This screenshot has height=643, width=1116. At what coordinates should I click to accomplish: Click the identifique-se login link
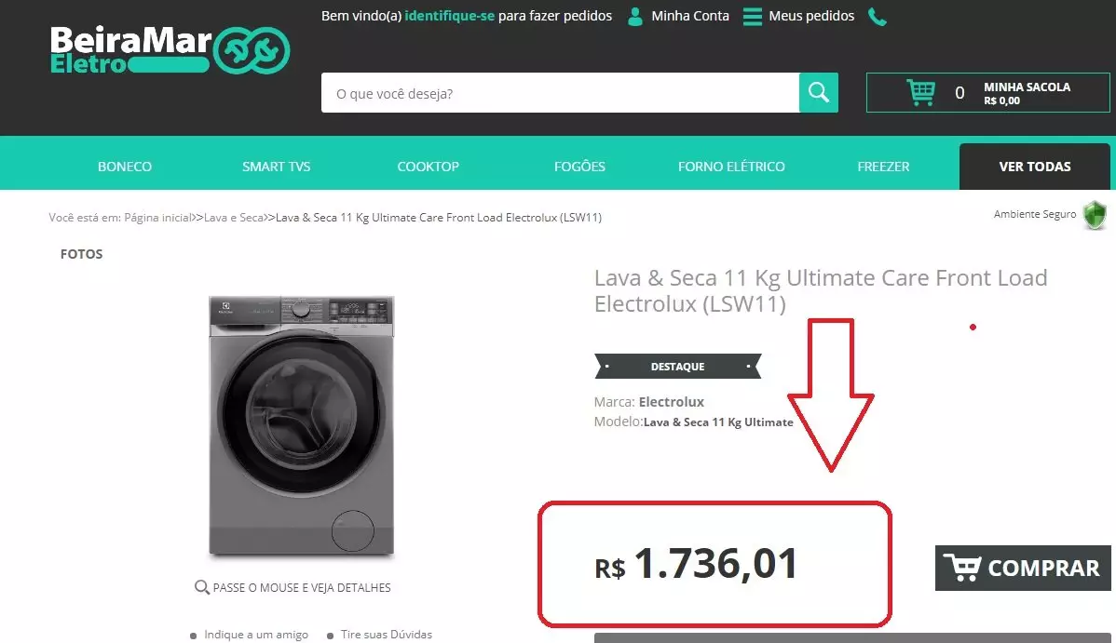tap(449, 16)
